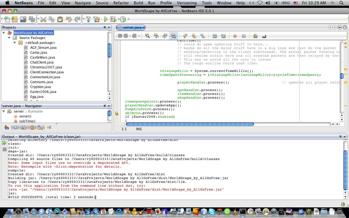Click the light bulb hint in the editor gutter
This screenshot has height=218, width=349.
[x=116, y=113]
